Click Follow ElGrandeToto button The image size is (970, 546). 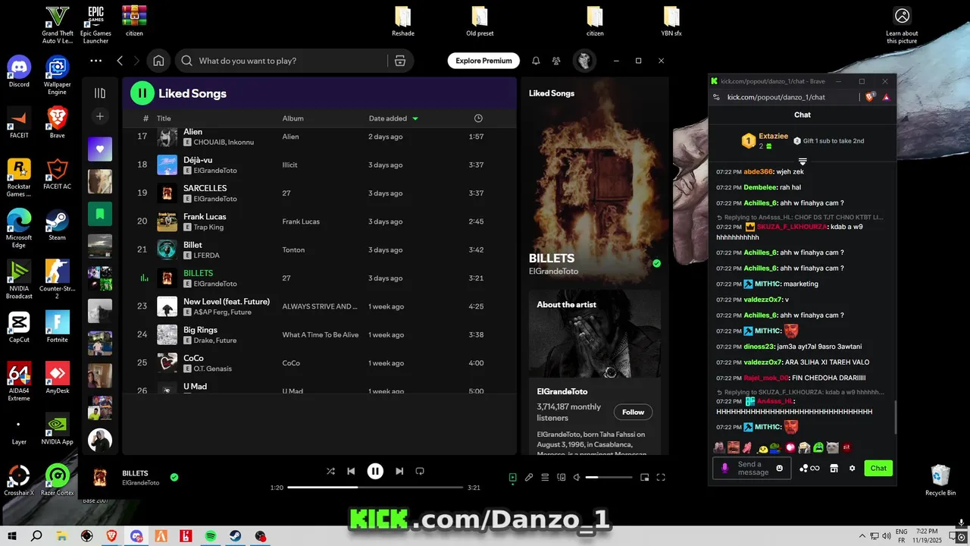click(633, 412)
